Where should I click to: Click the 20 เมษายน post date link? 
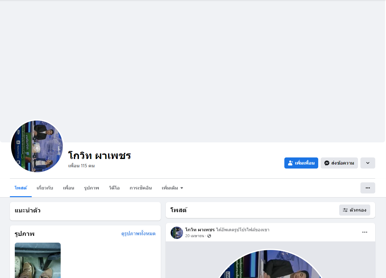[x=195, y=236]
